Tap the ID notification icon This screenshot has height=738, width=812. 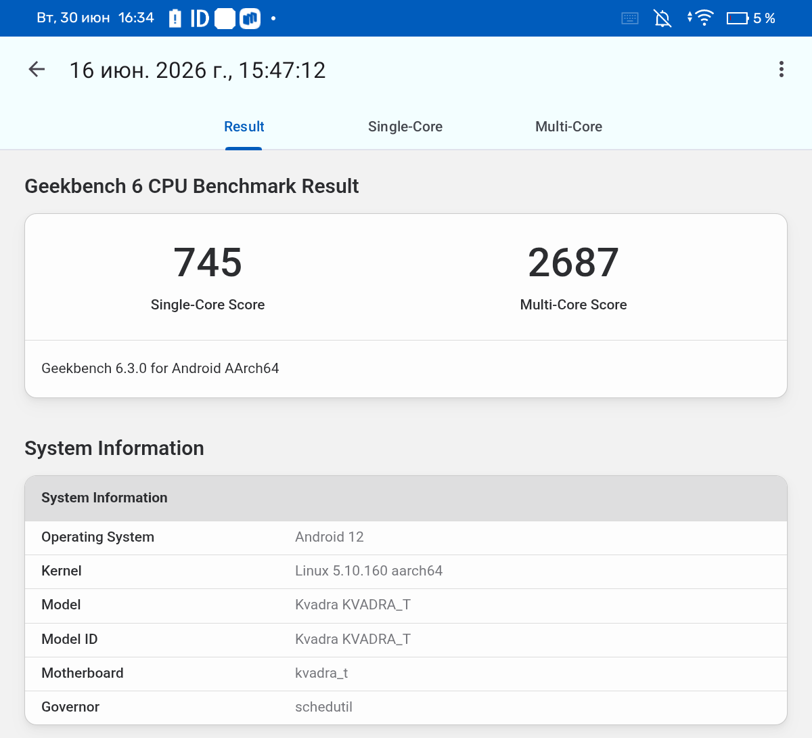coord(200,18)
